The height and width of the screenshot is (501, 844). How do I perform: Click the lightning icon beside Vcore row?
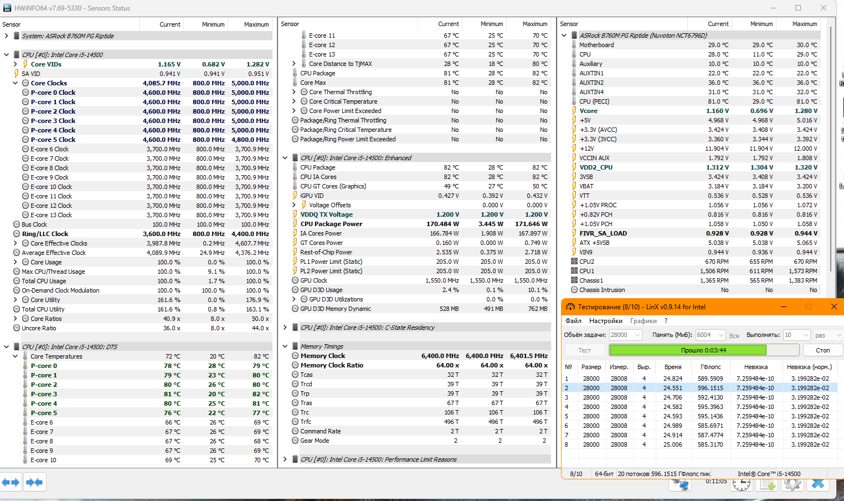coord(574,111)
